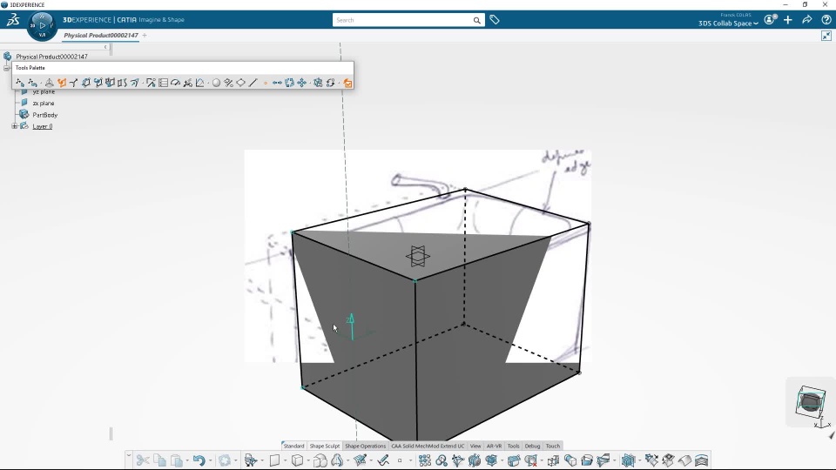Image resolution: width=836 pixels, height=470 pixels.
Task: Click the Paste icon in bottom toolbar
Action: 177,460
